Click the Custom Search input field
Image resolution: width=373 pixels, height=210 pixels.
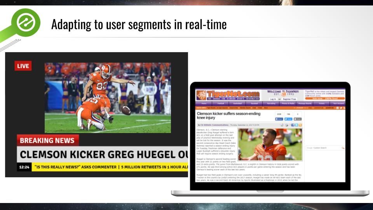[x=324, y=148]
